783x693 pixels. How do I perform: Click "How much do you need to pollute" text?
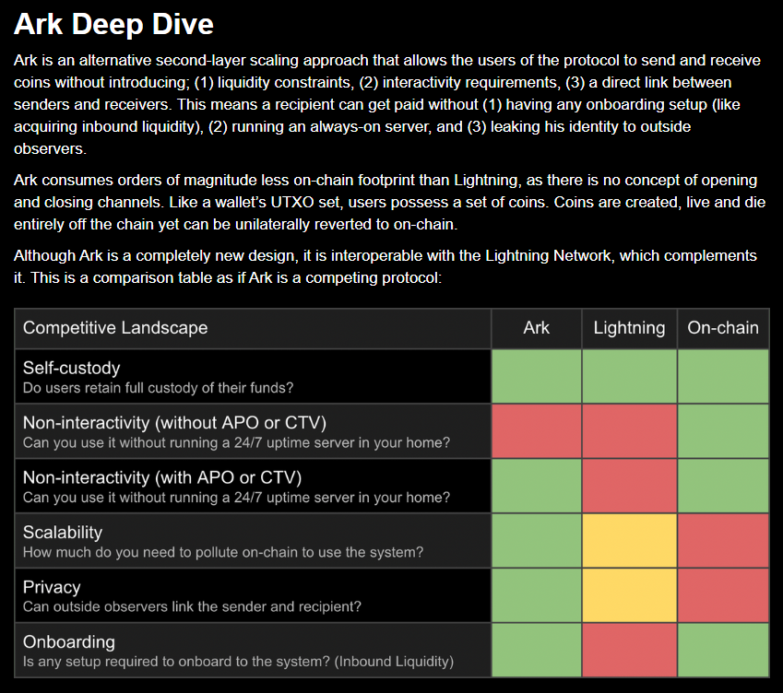point(223,552)
